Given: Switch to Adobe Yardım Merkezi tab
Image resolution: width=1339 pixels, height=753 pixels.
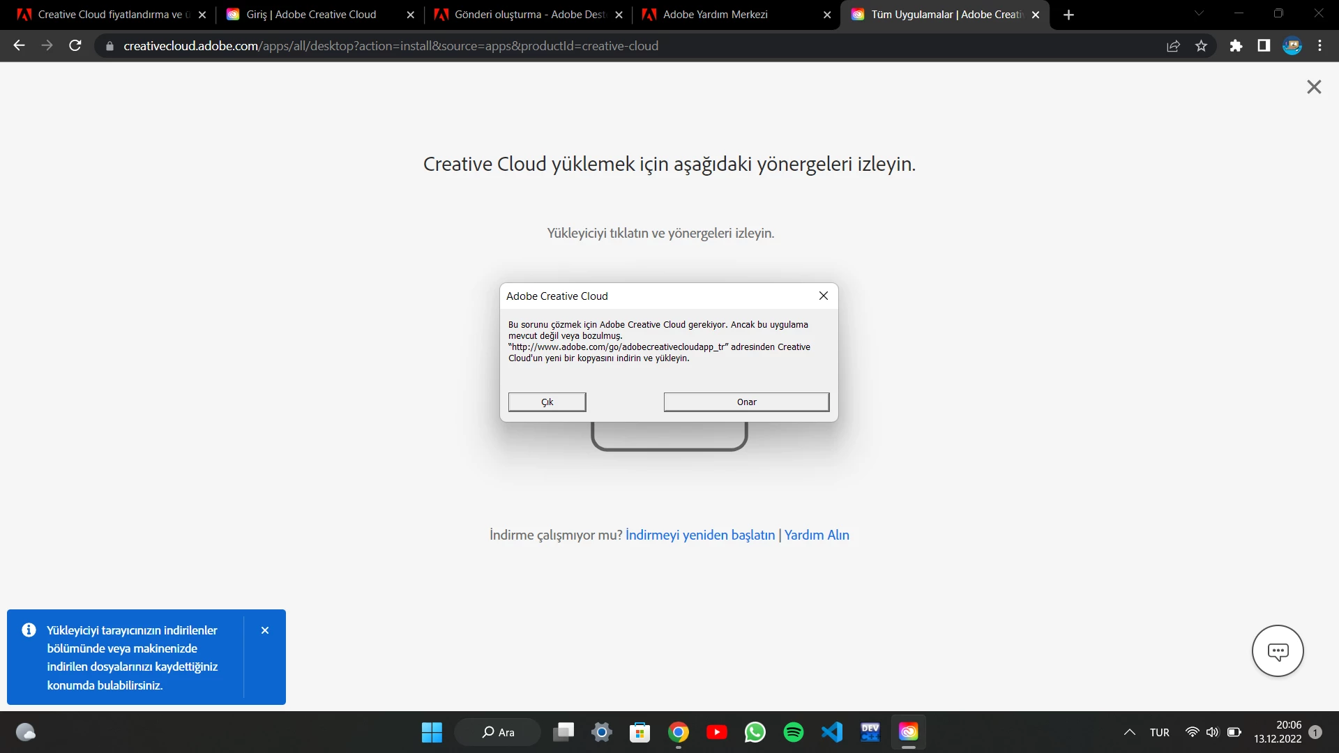Looking at the screenshot, I should click(715, 15).
